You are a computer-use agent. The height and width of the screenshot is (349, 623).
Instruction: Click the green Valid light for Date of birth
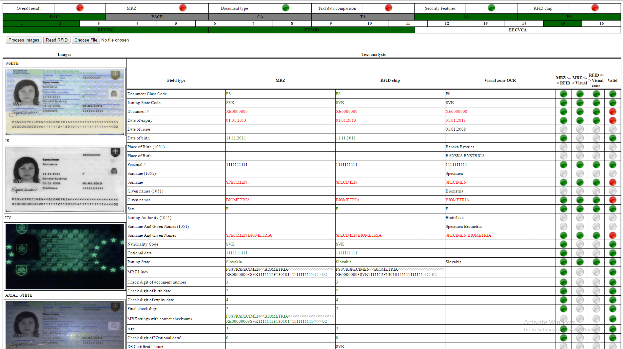click(613, 138)
